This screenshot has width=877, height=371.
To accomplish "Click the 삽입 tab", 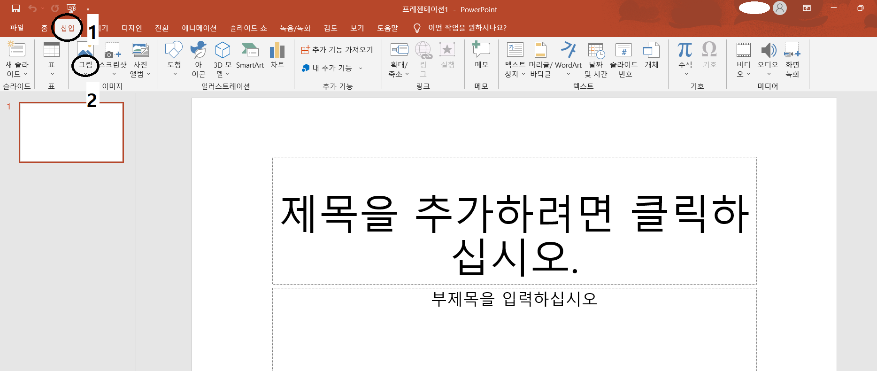I will point(68,28).
